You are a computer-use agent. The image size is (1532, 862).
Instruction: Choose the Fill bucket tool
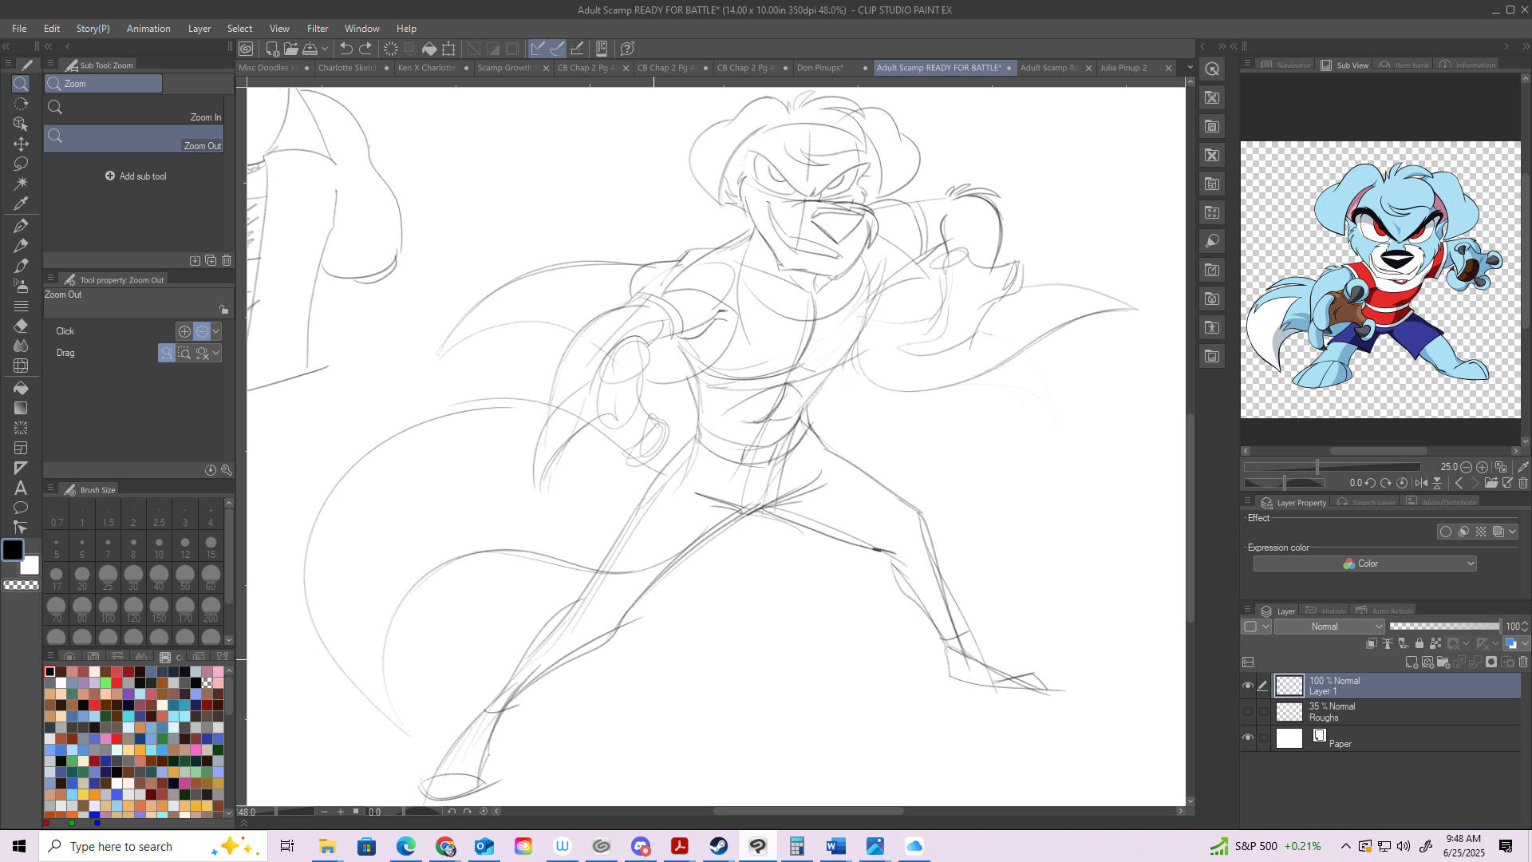(x=21, y=388)
